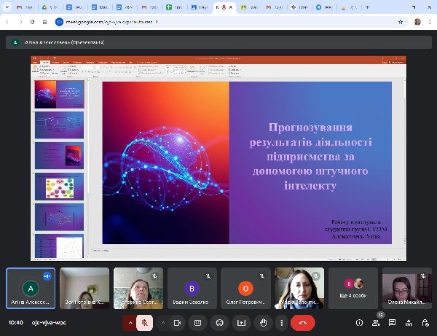Switch to the first Gmail browser tab
Image resolution: width=437 pixels, height=336 pixels.
click(25, 7)
